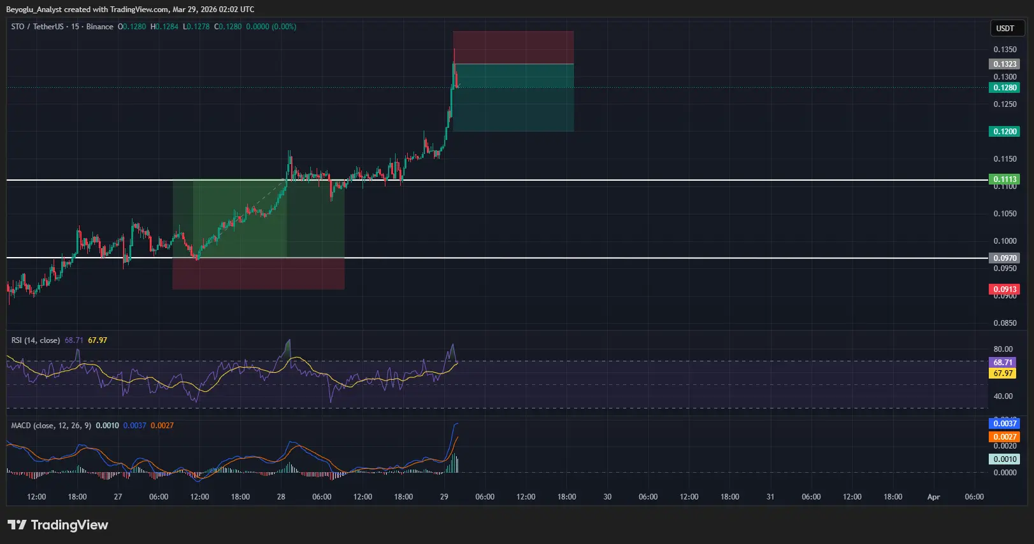Click the yellow 67.97 tag on RSI scale
The width and height of the screenshot is (1034, 544).
(1003, 373)
